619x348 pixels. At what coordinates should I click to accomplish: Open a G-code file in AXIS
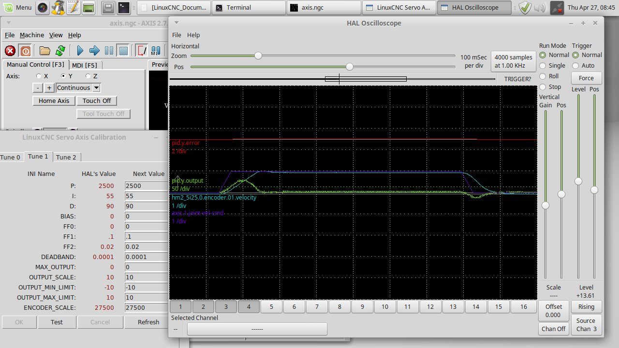click(x=45, y=50)
